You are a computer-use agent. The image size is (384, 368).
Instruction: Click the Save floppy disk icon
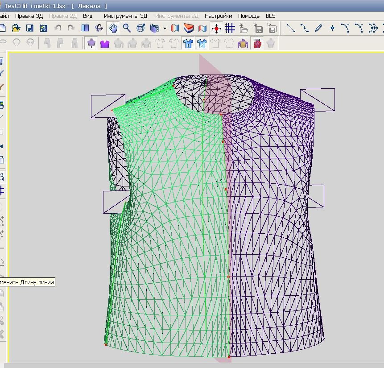[x=29, y=29]
